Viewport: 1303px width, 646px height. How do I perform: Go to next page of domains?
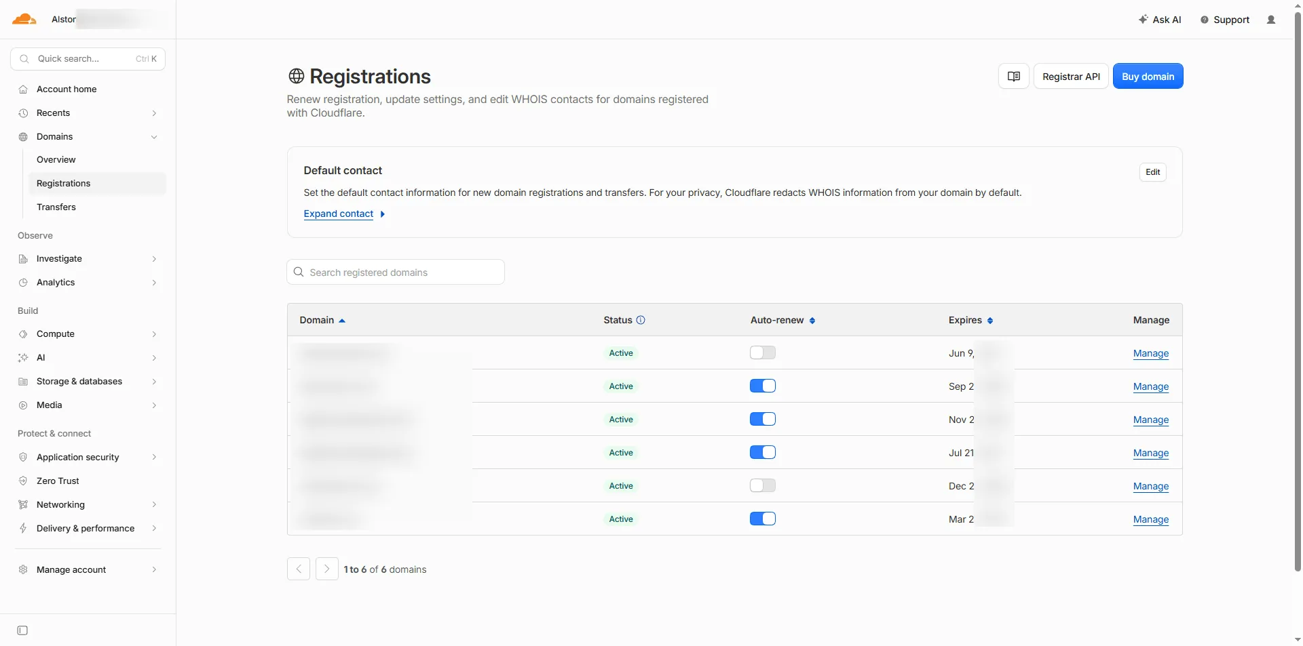coord(327,569)
